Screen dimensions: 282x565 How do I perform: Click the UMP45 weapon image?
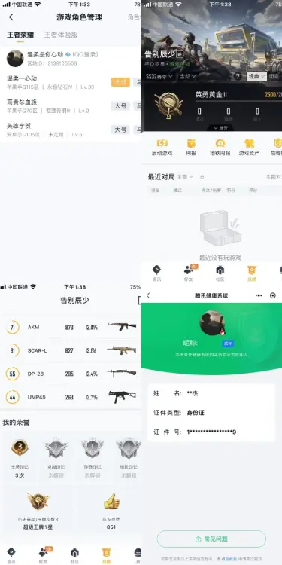click(x=123, y=396)
